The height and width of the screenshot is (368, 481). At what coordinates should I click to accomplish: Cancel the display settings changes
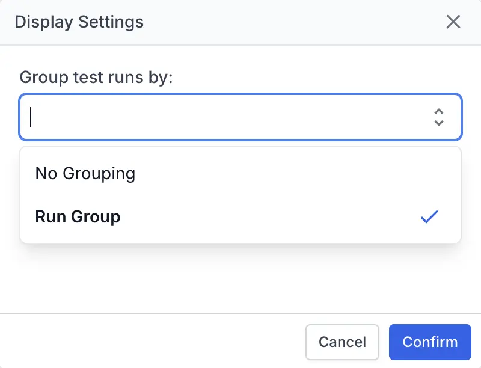click(342, 342)
